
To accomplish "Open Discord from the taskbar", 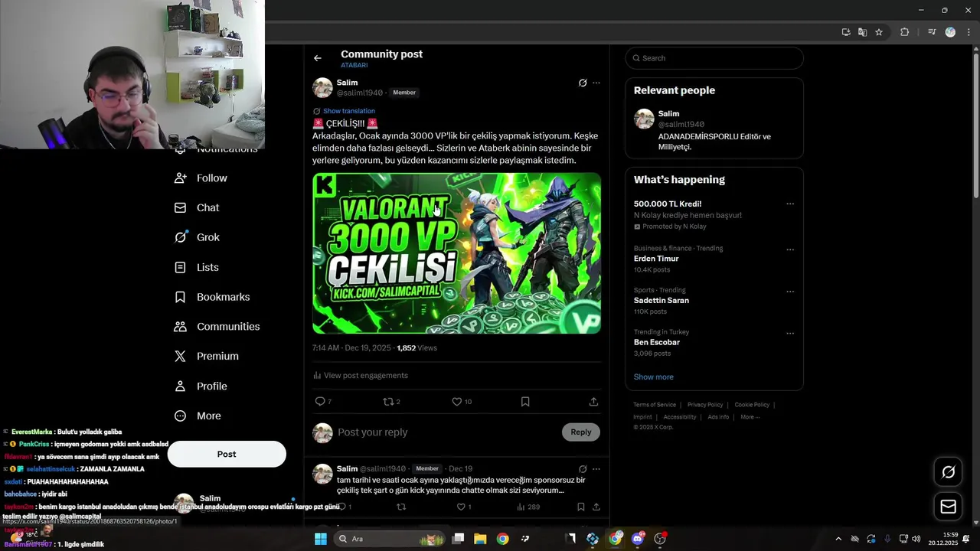I will [638, 539].
